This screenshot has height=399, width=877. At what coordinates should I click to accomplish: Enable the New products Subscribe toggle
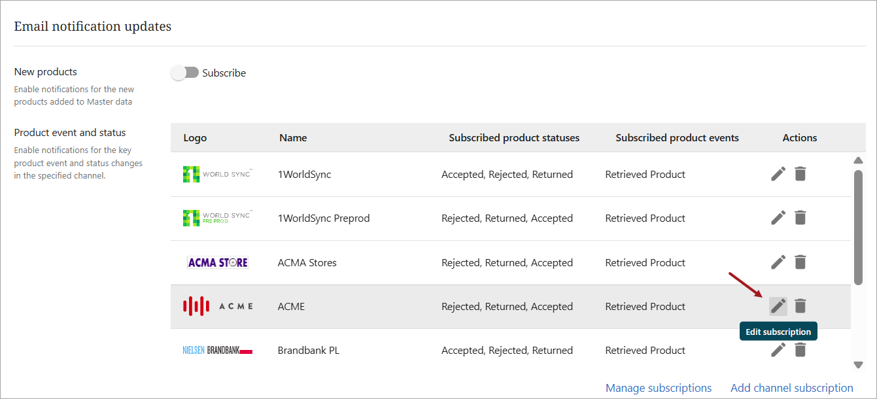pos(184,73)
